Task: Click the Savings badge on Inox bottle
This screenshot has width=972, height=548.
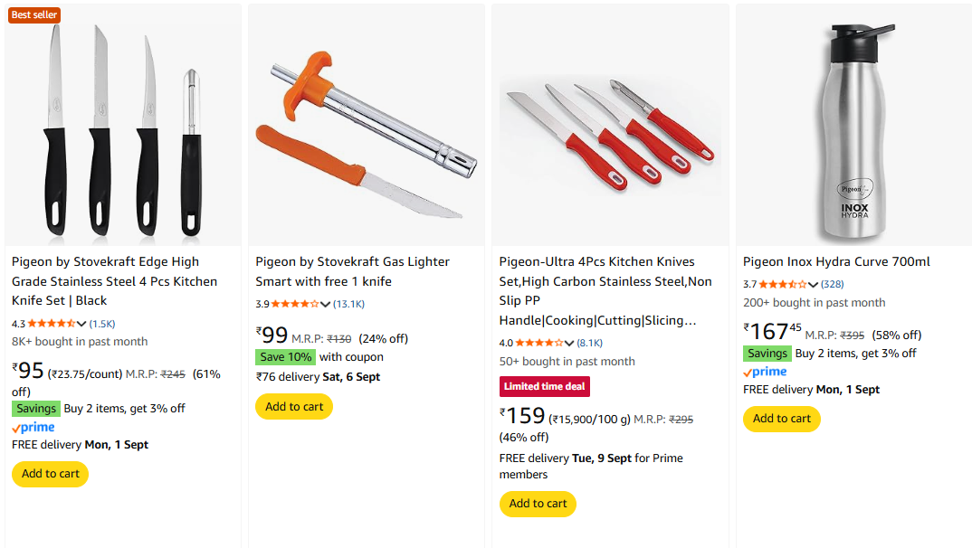Action: (x=767, y=354)
